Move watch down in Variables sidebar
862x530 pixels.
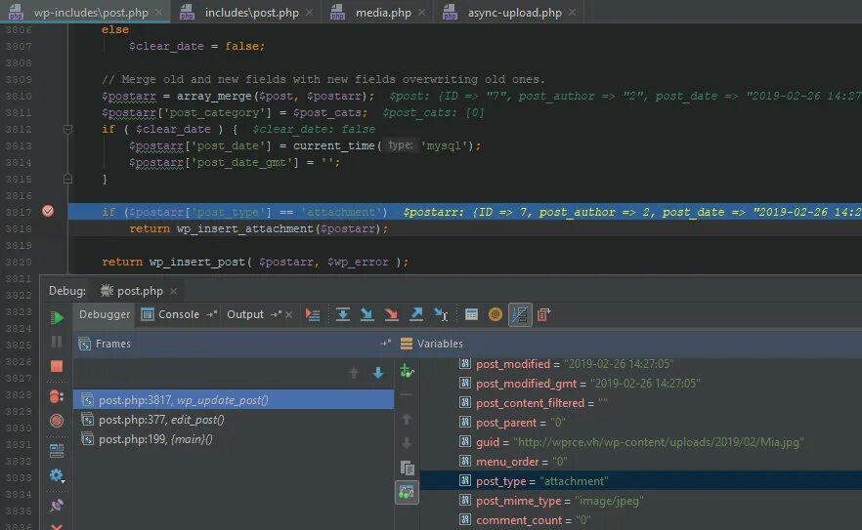point(407,443)
